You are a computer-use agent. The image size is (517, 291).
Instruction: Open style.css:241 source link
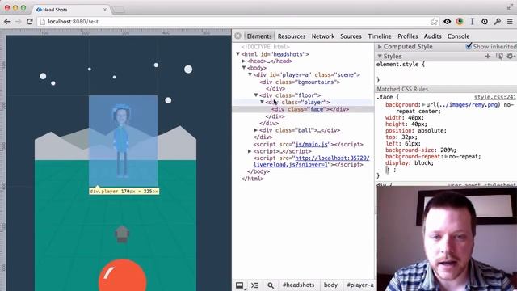click(x=494, y=97)
